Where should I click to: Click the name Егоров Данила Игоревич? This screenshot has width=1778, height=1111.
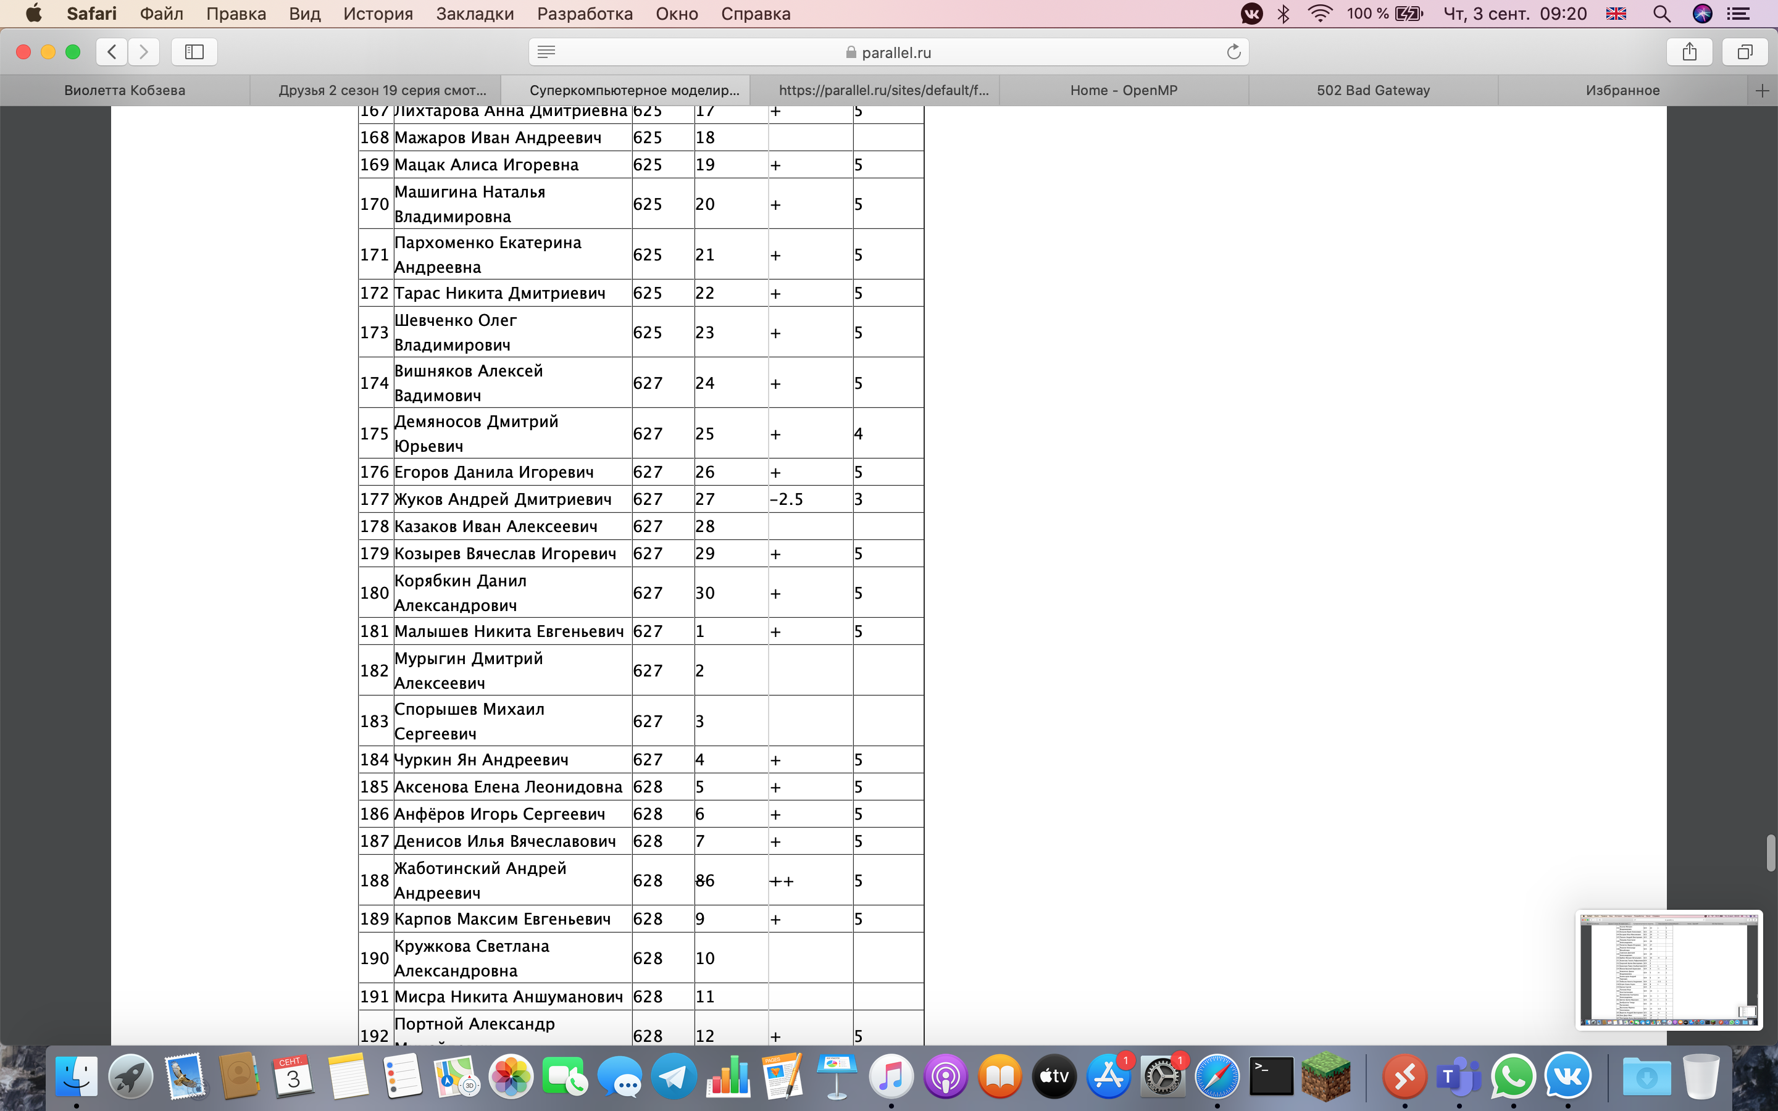pyautogui.click(x=494, y=472)
